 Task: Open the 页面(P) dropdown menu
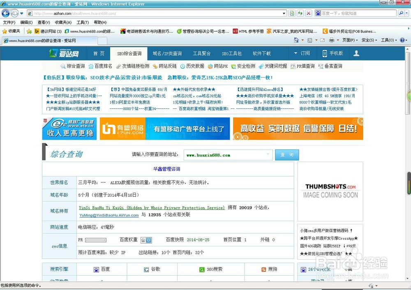click(x=350, y=40)
